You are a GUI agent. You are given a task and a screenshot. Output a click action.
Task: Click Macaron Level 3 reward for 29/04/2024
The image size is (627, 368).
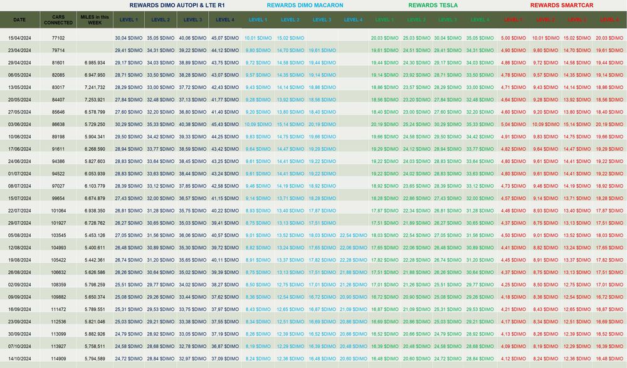tap(322, 63)
